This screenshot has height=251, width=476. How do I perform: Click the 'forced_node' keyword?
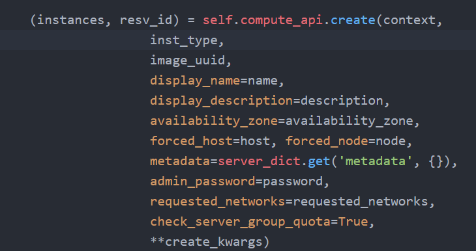[327, 141]
